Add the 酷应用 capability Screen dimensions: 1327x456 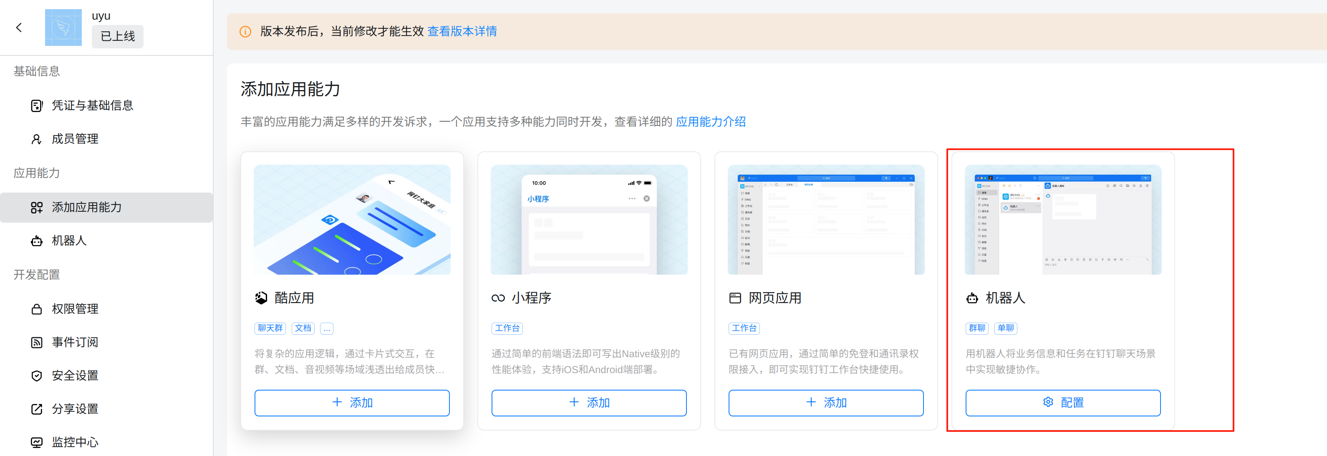pyautogui.click(x=352, y=403)
